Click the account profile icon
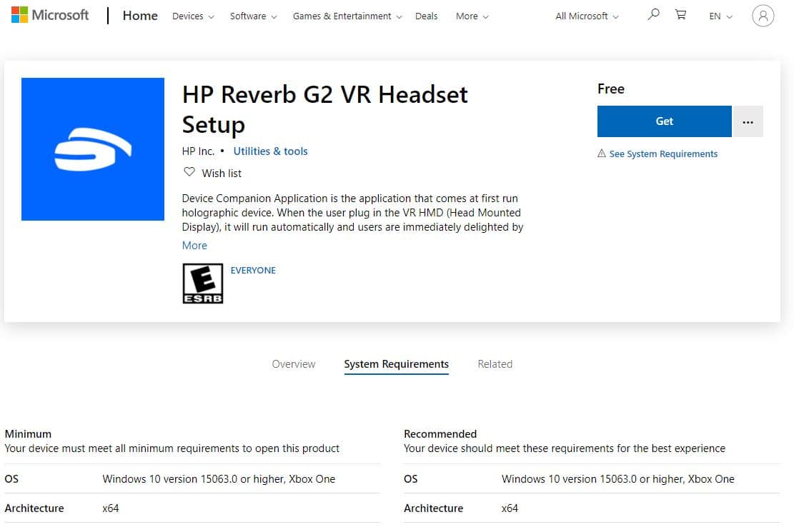The height and width of the screenshot is (532, 794). tap(763, 16)
